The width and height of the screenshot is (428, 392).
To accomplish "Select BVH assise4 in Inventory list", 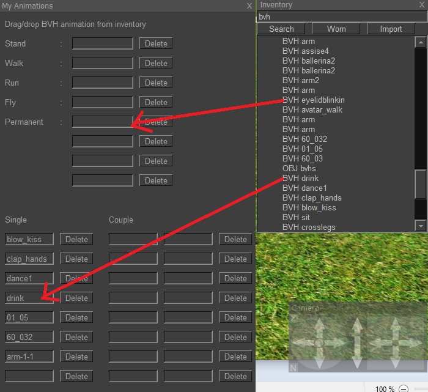I will (306, 51).
